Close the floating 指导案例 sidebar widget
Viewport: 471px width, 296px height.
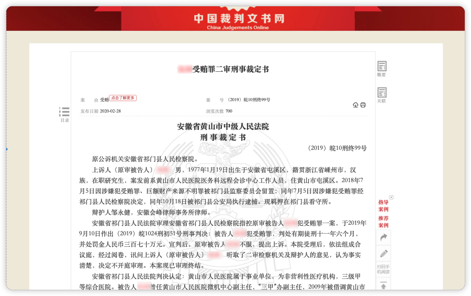pos(391,198)
